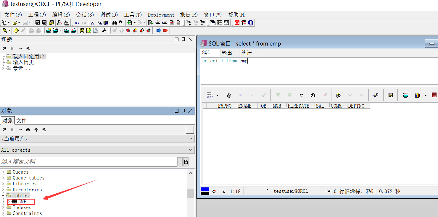Export results using the export icon
This screenshot has height=217, width=438.
point(405,95)
